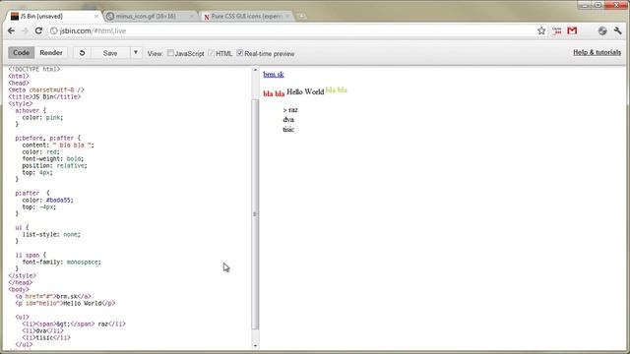Switch to the minus_icon.gif tab
The image size is (630, 354).
click(149, 17)
